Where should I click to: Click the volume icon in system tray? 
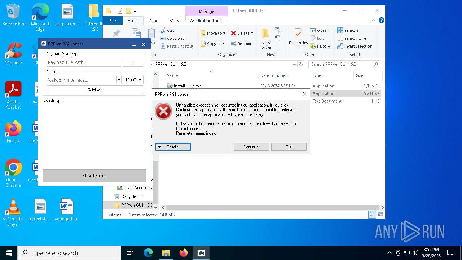(415, 253)
